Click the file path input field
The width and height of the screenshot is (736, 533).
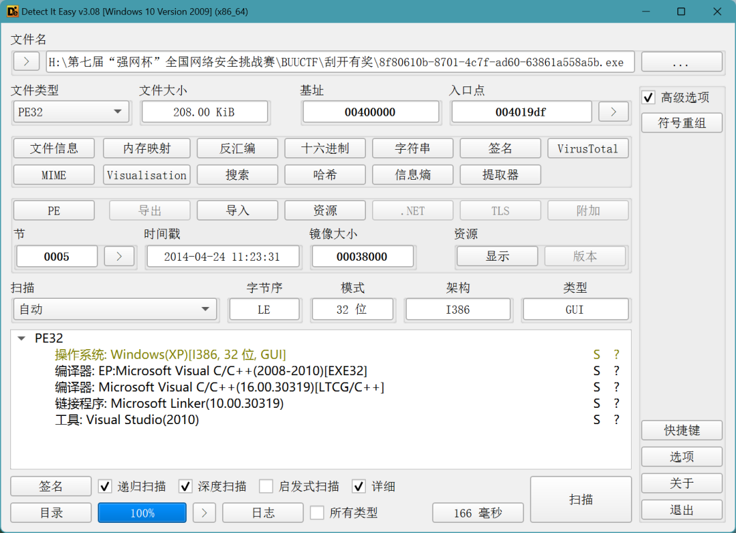pos(340,61)
